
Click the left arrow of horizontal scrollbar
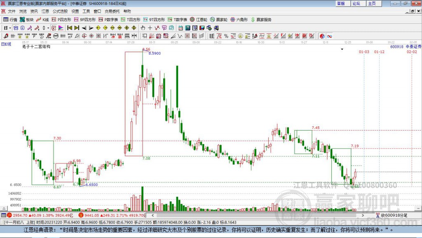pyautogui.click(x=153, y=215)
